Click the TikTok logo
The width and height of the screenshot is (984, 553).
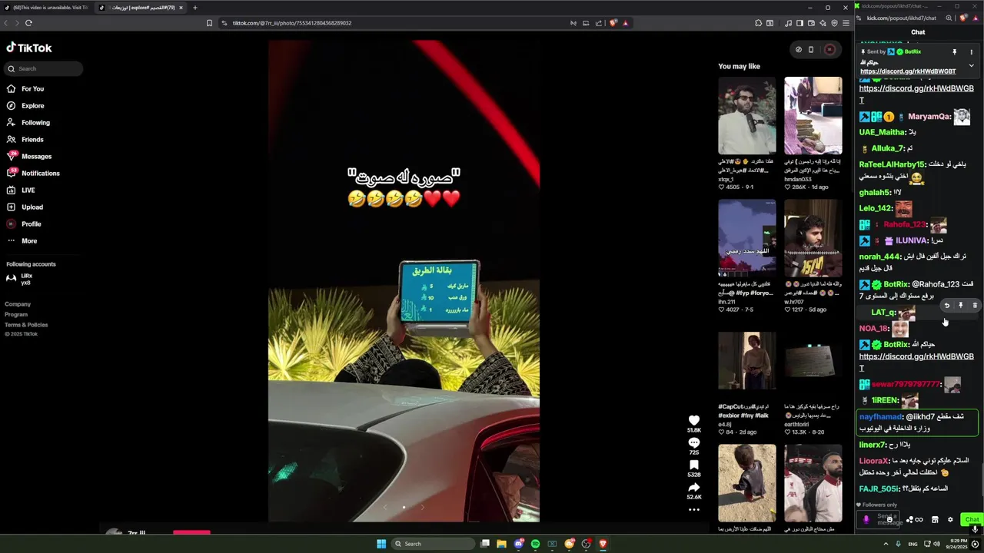(29, 48)
